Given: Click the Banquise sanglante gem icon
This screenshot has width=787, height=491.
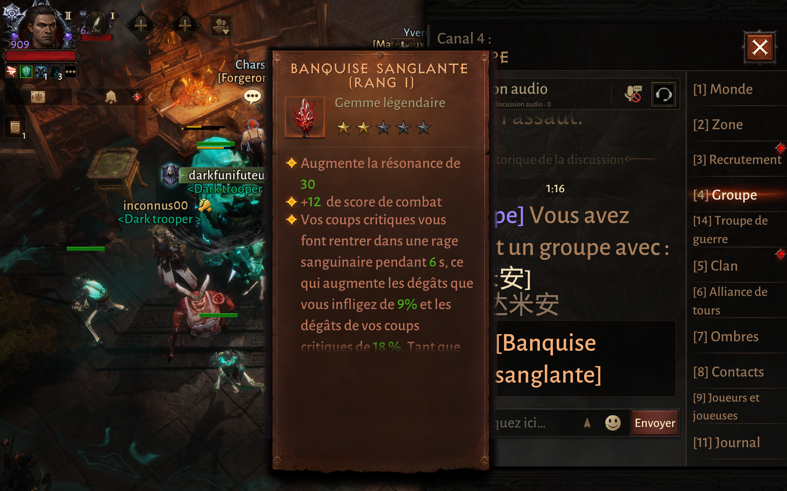Looking at the screenshot, I should coord(305,117).
